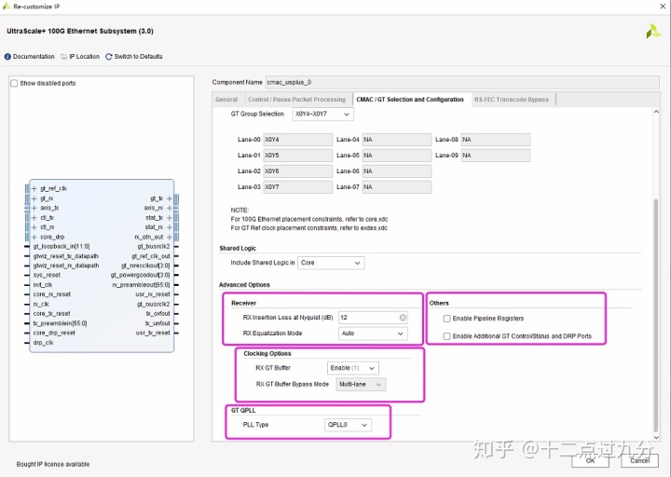Click the gt_ref_clk_out port label
This screenshot has width=671, height=477.
point(151,256)
